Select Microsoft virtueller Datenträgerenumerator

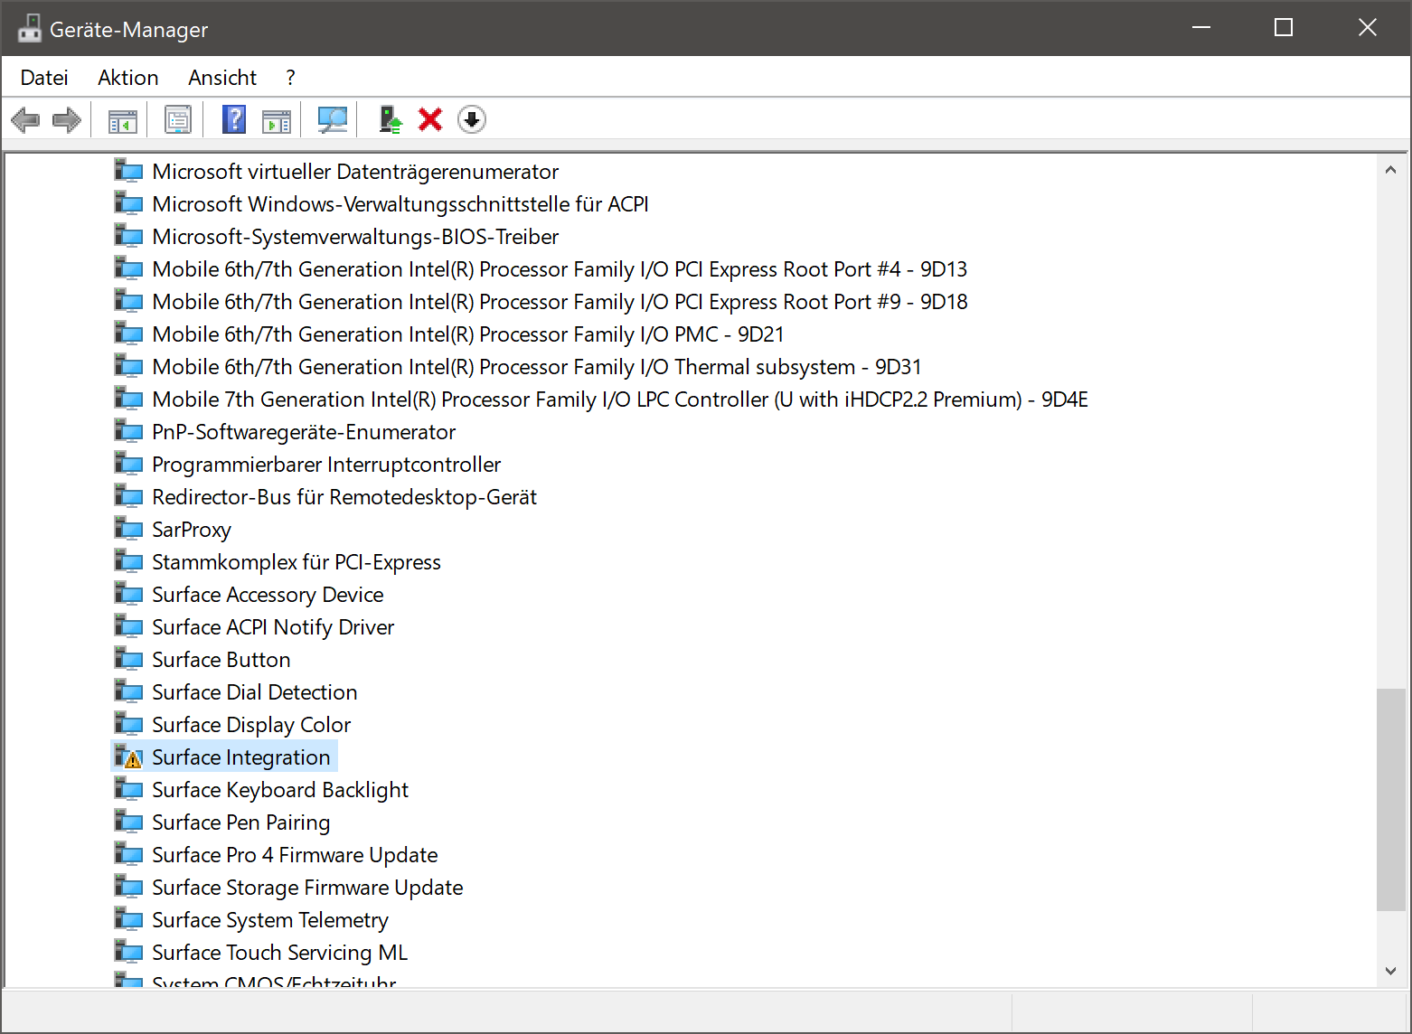tap(355, 172)
